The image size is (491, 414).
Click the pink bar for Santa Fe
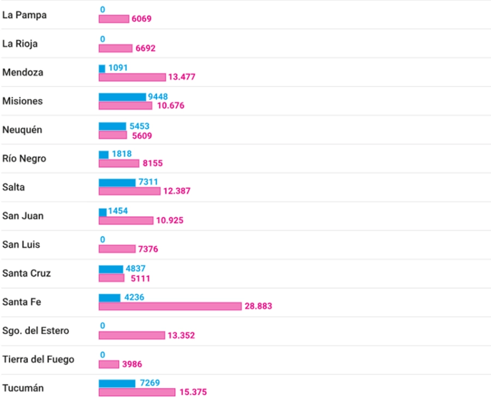tap(170, 306)
